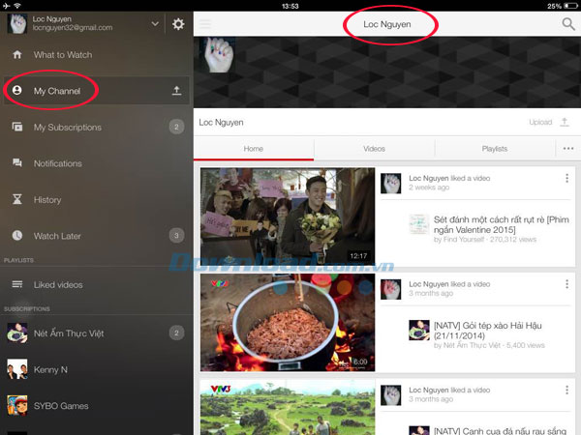Click the Watch Later count badge
The image size is (581, 435).
pyautogui.click(x=177, y=235)
